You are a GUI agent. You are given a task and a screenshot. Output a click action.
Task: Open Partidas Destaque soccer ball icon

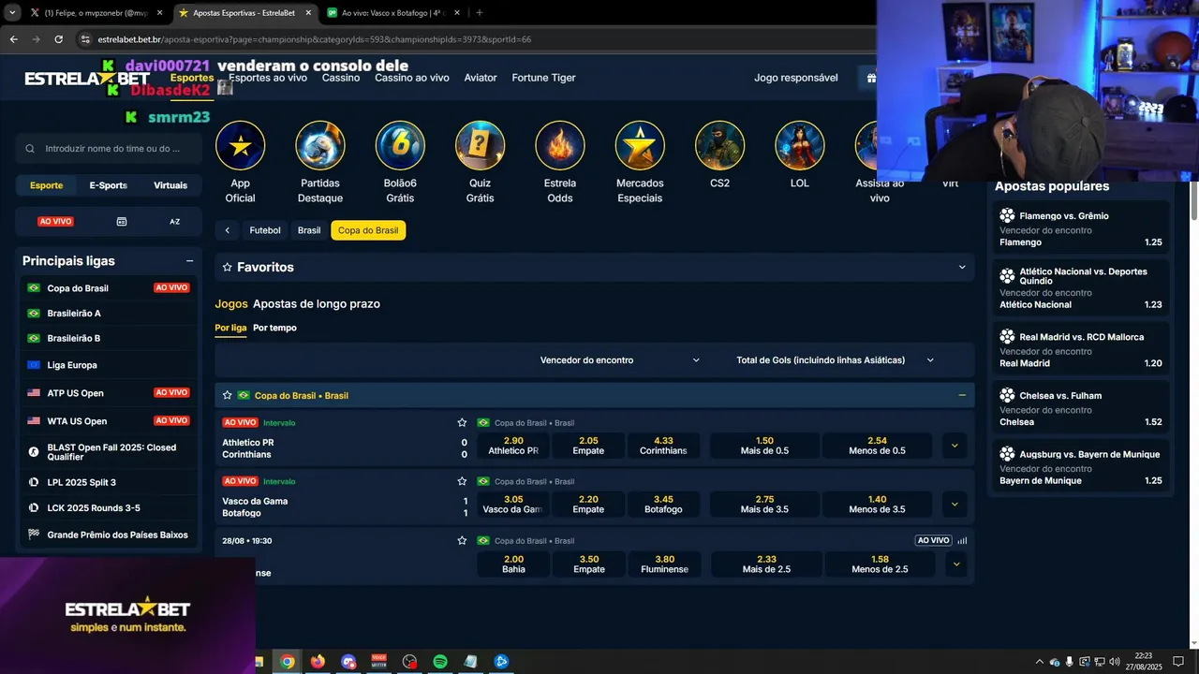[x=320, y=146]
